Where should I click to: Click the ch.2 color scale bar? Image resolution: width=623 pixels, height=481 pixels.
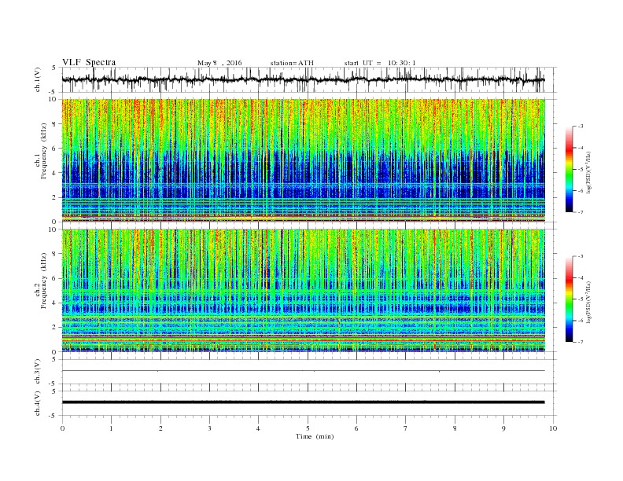569,299
